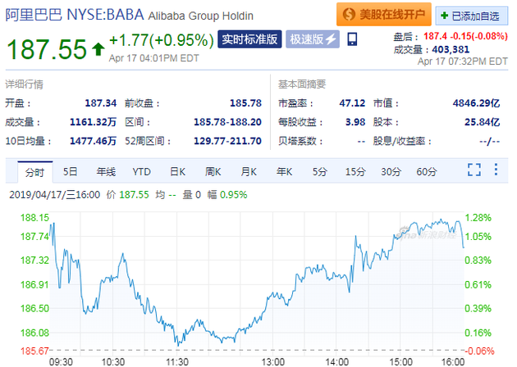Click timestamp Apr 17 04:01PM EDT

coord(153,58)
